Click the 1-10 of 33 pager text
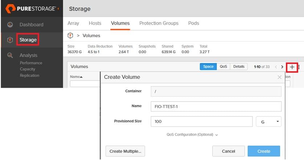Viewport: 304px width, 160px height. pos(262,67)
